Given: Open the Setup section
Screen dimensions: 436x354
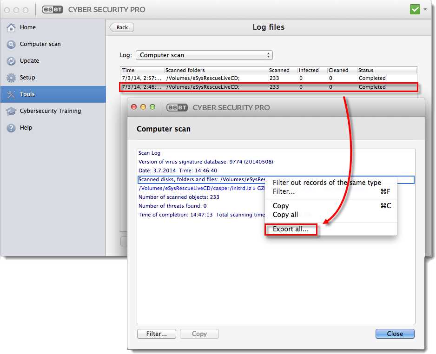Looking at the screenshot, I should click(x=27, y=78).
